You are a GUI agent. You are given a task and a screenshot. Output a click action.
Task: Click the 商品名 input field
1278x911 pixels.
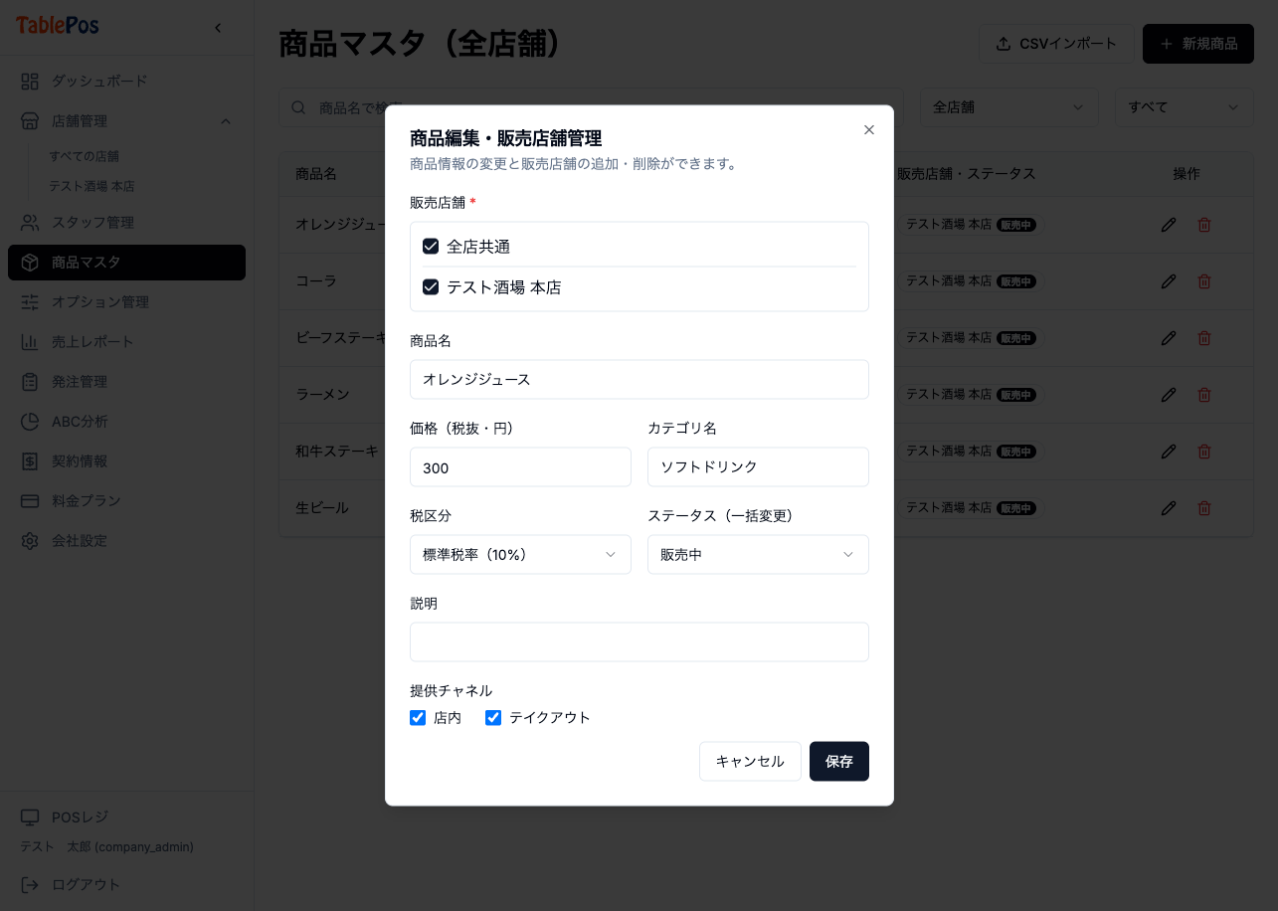(639, 380)
